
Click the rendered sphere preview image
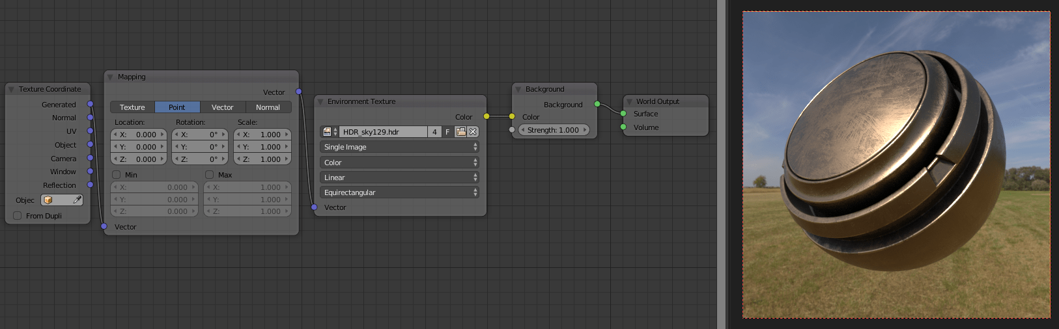click(896, 164)
